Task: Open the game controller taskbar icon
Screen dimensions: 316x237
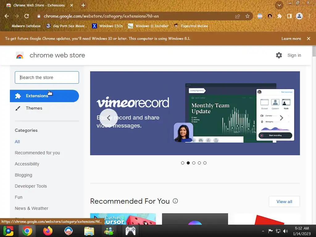Action: [x=131, y=231]
